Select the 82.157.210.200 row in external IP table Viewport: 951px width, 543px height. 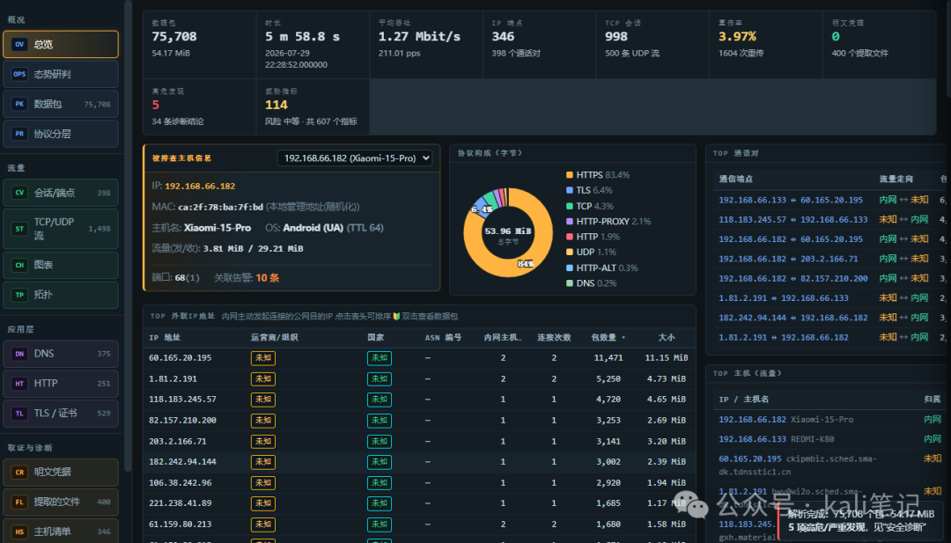point(419,420)
